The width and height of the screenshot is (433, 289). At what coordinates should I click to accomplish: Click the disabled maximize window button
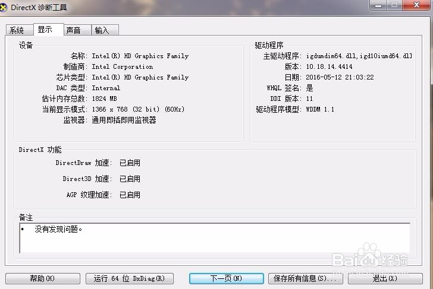pyautogui.click(x=394, y=5)
